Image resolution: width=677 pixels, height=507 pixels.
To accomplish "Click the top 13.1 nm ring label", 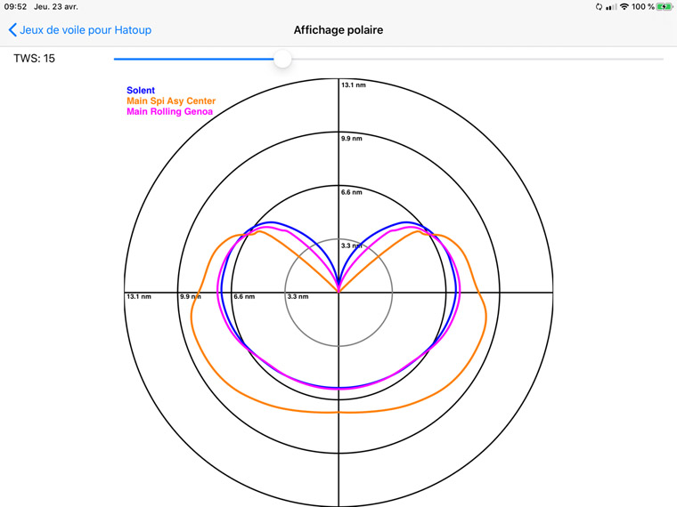I will pyautogui.click(x=354, y=85).
